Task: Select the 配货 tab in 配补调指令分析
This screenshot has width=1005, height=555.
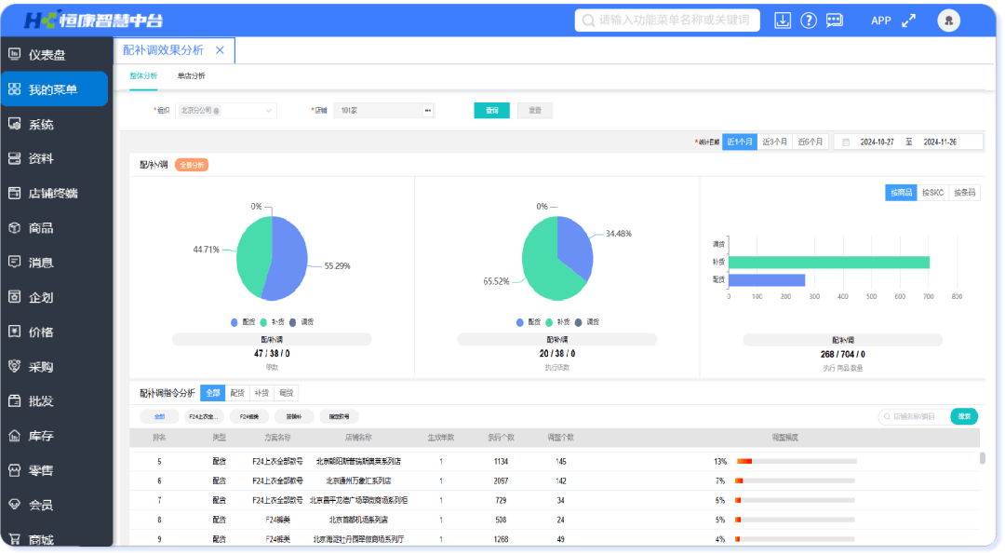Action: pyautogui.click(x=237, y=393)
